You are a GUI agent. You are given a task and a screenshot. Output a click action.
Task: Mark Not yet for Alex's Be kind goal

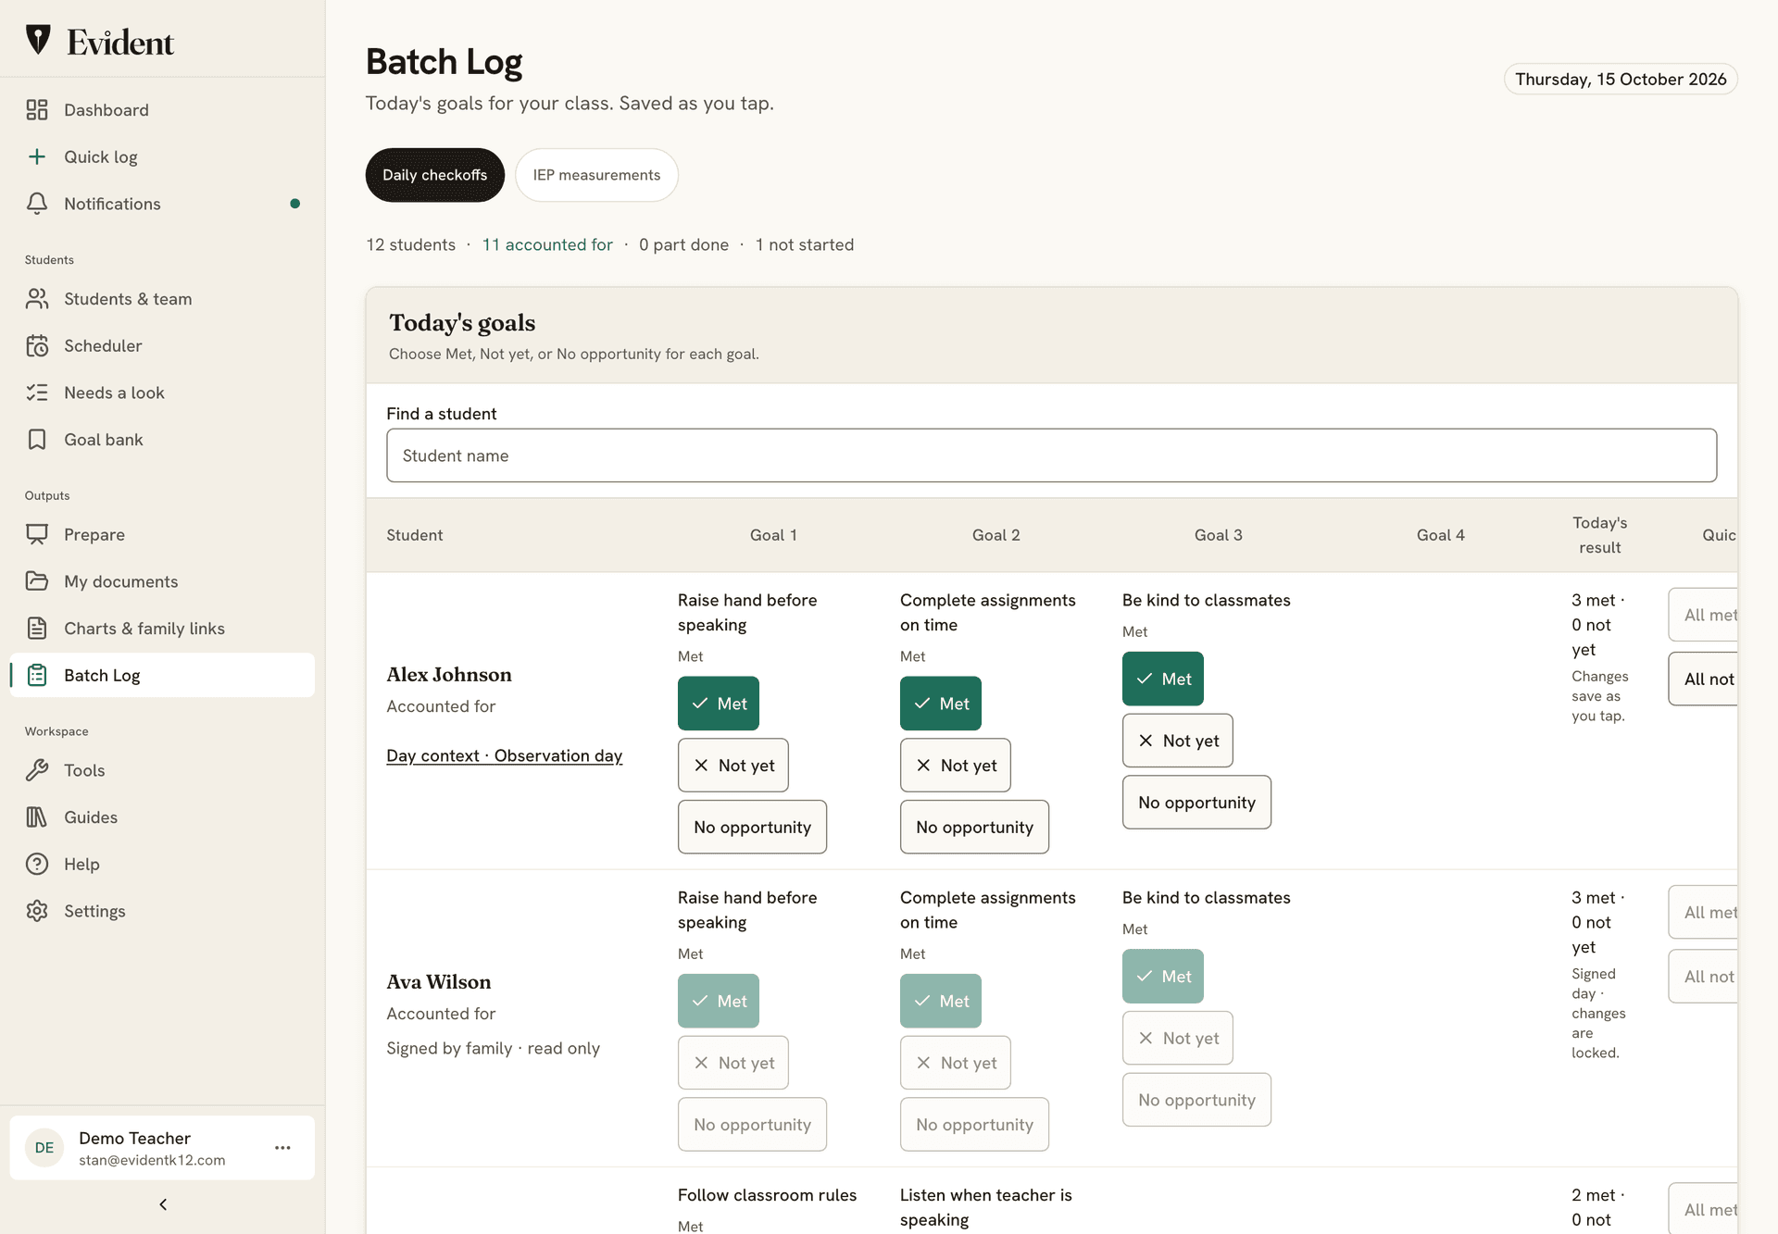pyautogui.click(x=1178, y=741)
